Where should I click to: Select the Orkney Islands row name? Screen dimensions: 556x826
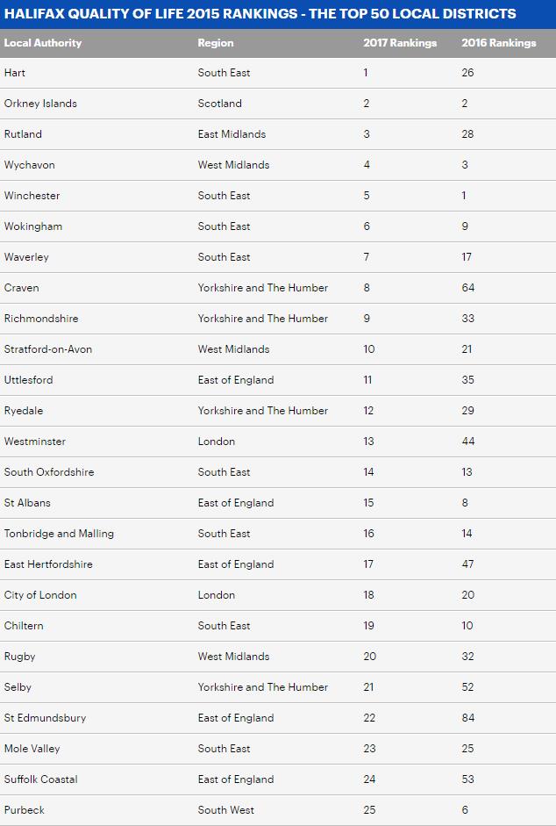pyautogui.click(x=40, y=104)
